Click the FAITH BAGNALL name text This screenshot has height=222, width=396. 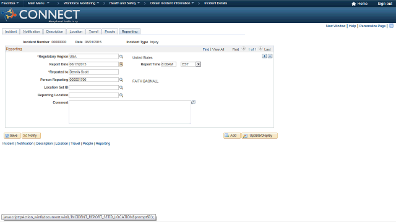click(x=145, y=81)
